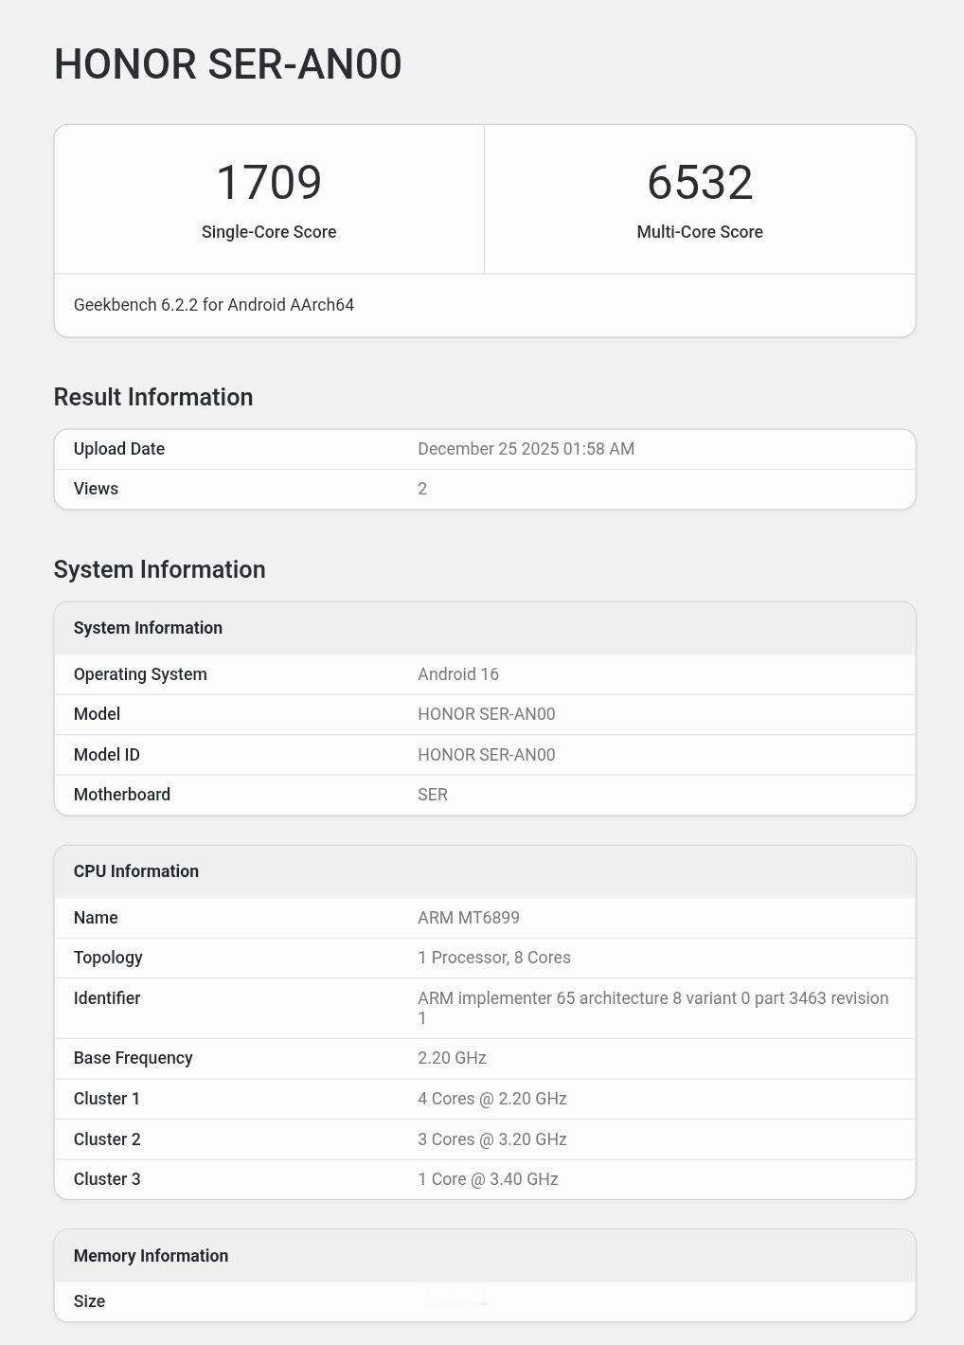Select the Motherboard value SER
The height and width of the screenshot is (1345, 964).
[x=432, y=795]
